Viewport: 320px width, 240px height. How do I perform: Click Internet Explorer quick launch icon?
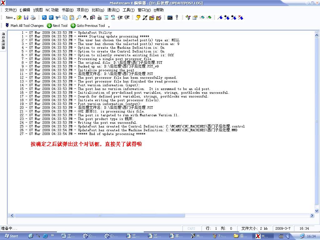[45, 236]
